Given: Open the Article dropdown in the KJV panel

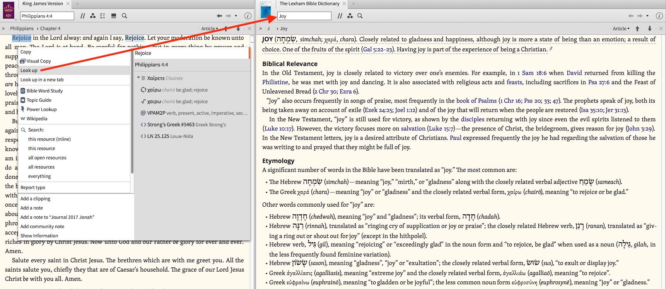Looking at the screenshot, I should (210, 29).
